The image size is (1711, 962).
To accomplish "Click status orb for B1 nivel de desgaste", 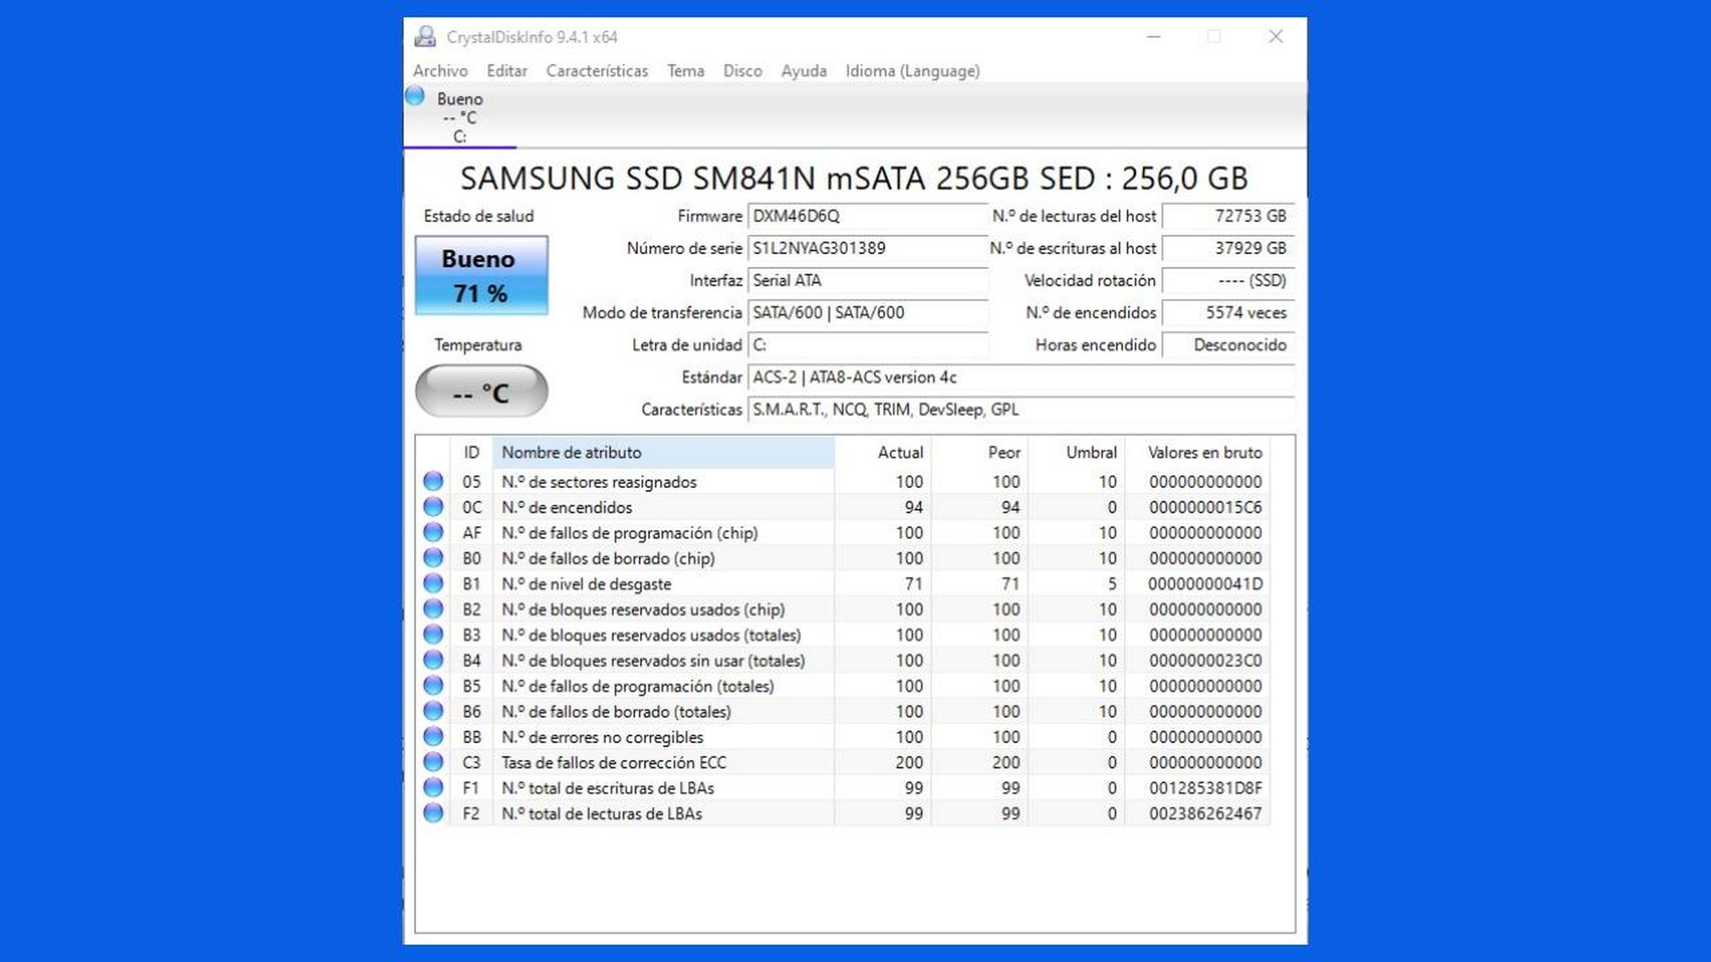I will [433, 583].
